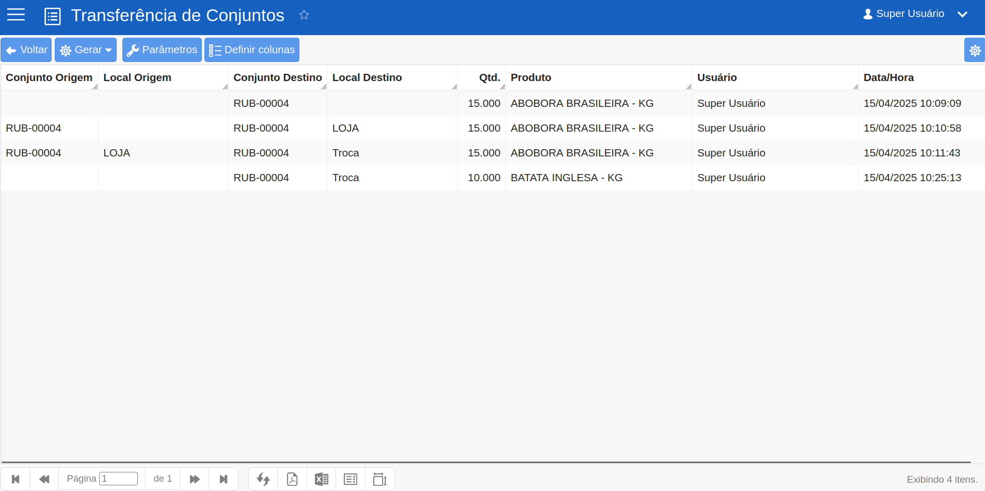Mark page as favorite with star
Image resolution: width=985 pixels, height=491 pixels.
[304, 15]
